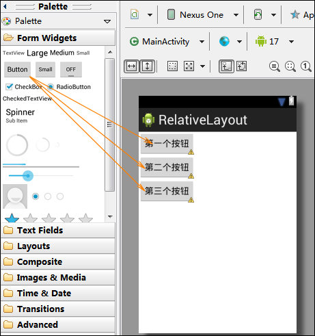Image resolution: width=315 pixels, height=336 pixels.
Task: Click the globe locale icon
Action: click(224, 42)
